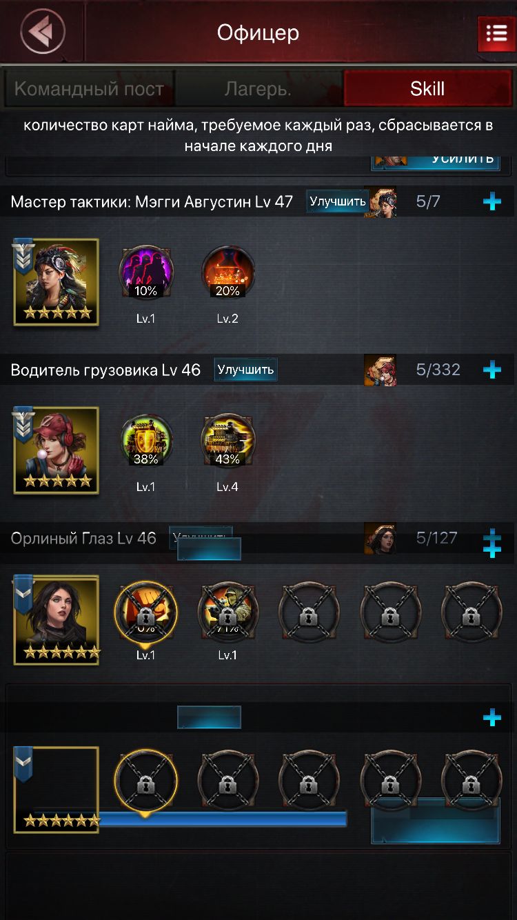
Task: Tap Eagle Eye's first locked fist skill
Action: [145, 612]
